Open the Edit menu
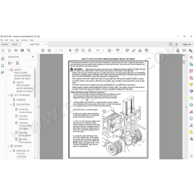Viewport: 194px width, 194px height. coord(6,40)
